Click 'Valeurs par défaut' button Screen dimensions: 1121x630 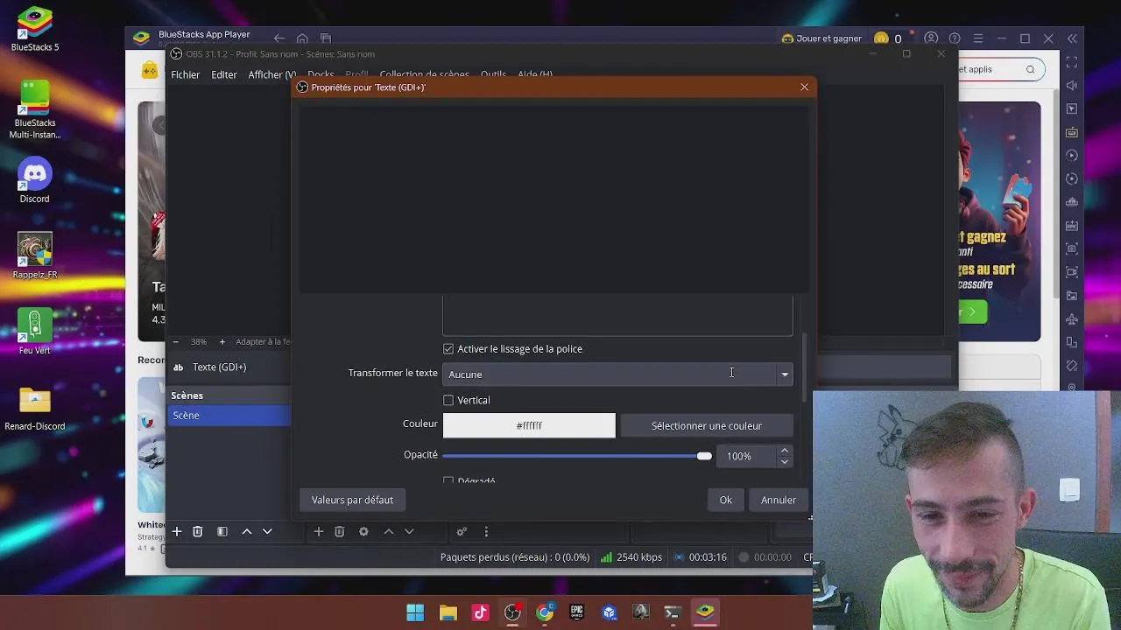click(352, 500)
